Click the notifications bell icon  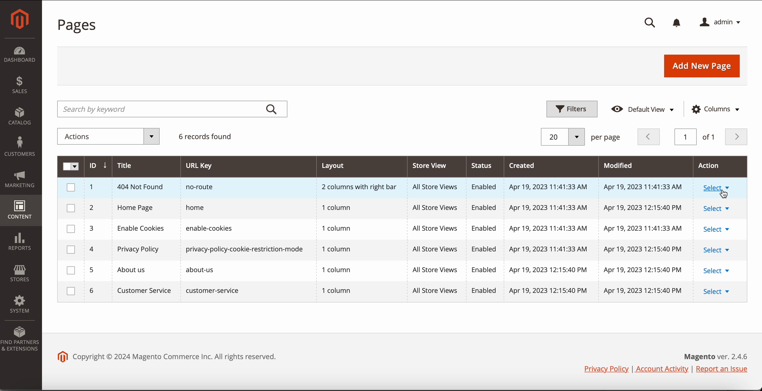[x=676, y=23]
